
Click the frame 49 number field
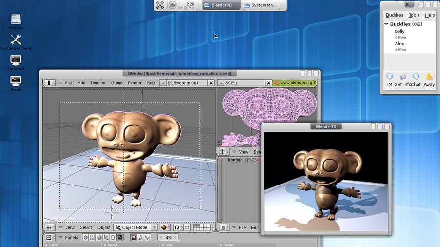click(168, 237)
